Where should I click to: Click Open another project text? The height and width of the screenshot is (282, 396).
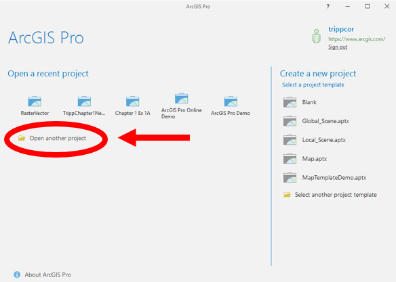pyautogui.click(x=58, y=138)
